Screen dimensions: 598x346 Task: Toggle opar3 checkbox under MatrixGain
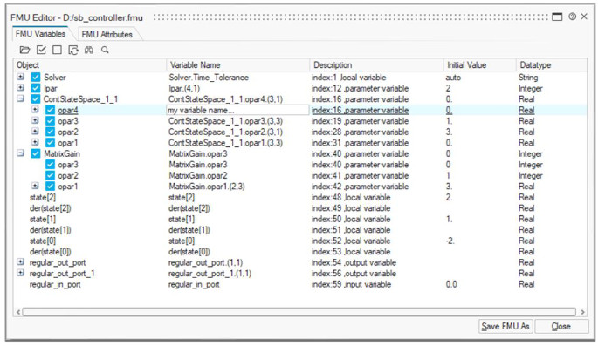[x=50, y=165]
